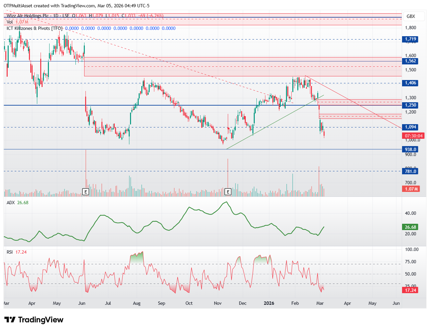Select the Wizz Air Holdings symbol title
This screenshot has width=430, height=331.
point(38,16)
